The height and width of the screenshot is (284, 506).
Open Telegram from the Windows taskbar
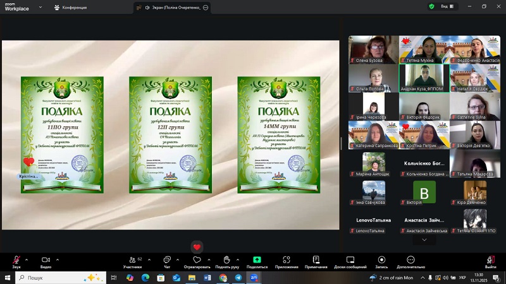[238, 278]
